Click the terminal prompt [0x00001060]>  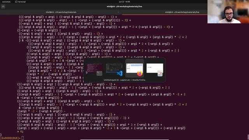pyautogui.click(x=11, y=138)
